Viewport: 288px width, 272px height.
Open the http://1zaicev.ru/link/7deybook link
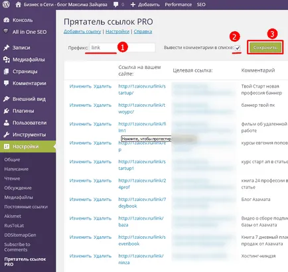tap(142, 202)
